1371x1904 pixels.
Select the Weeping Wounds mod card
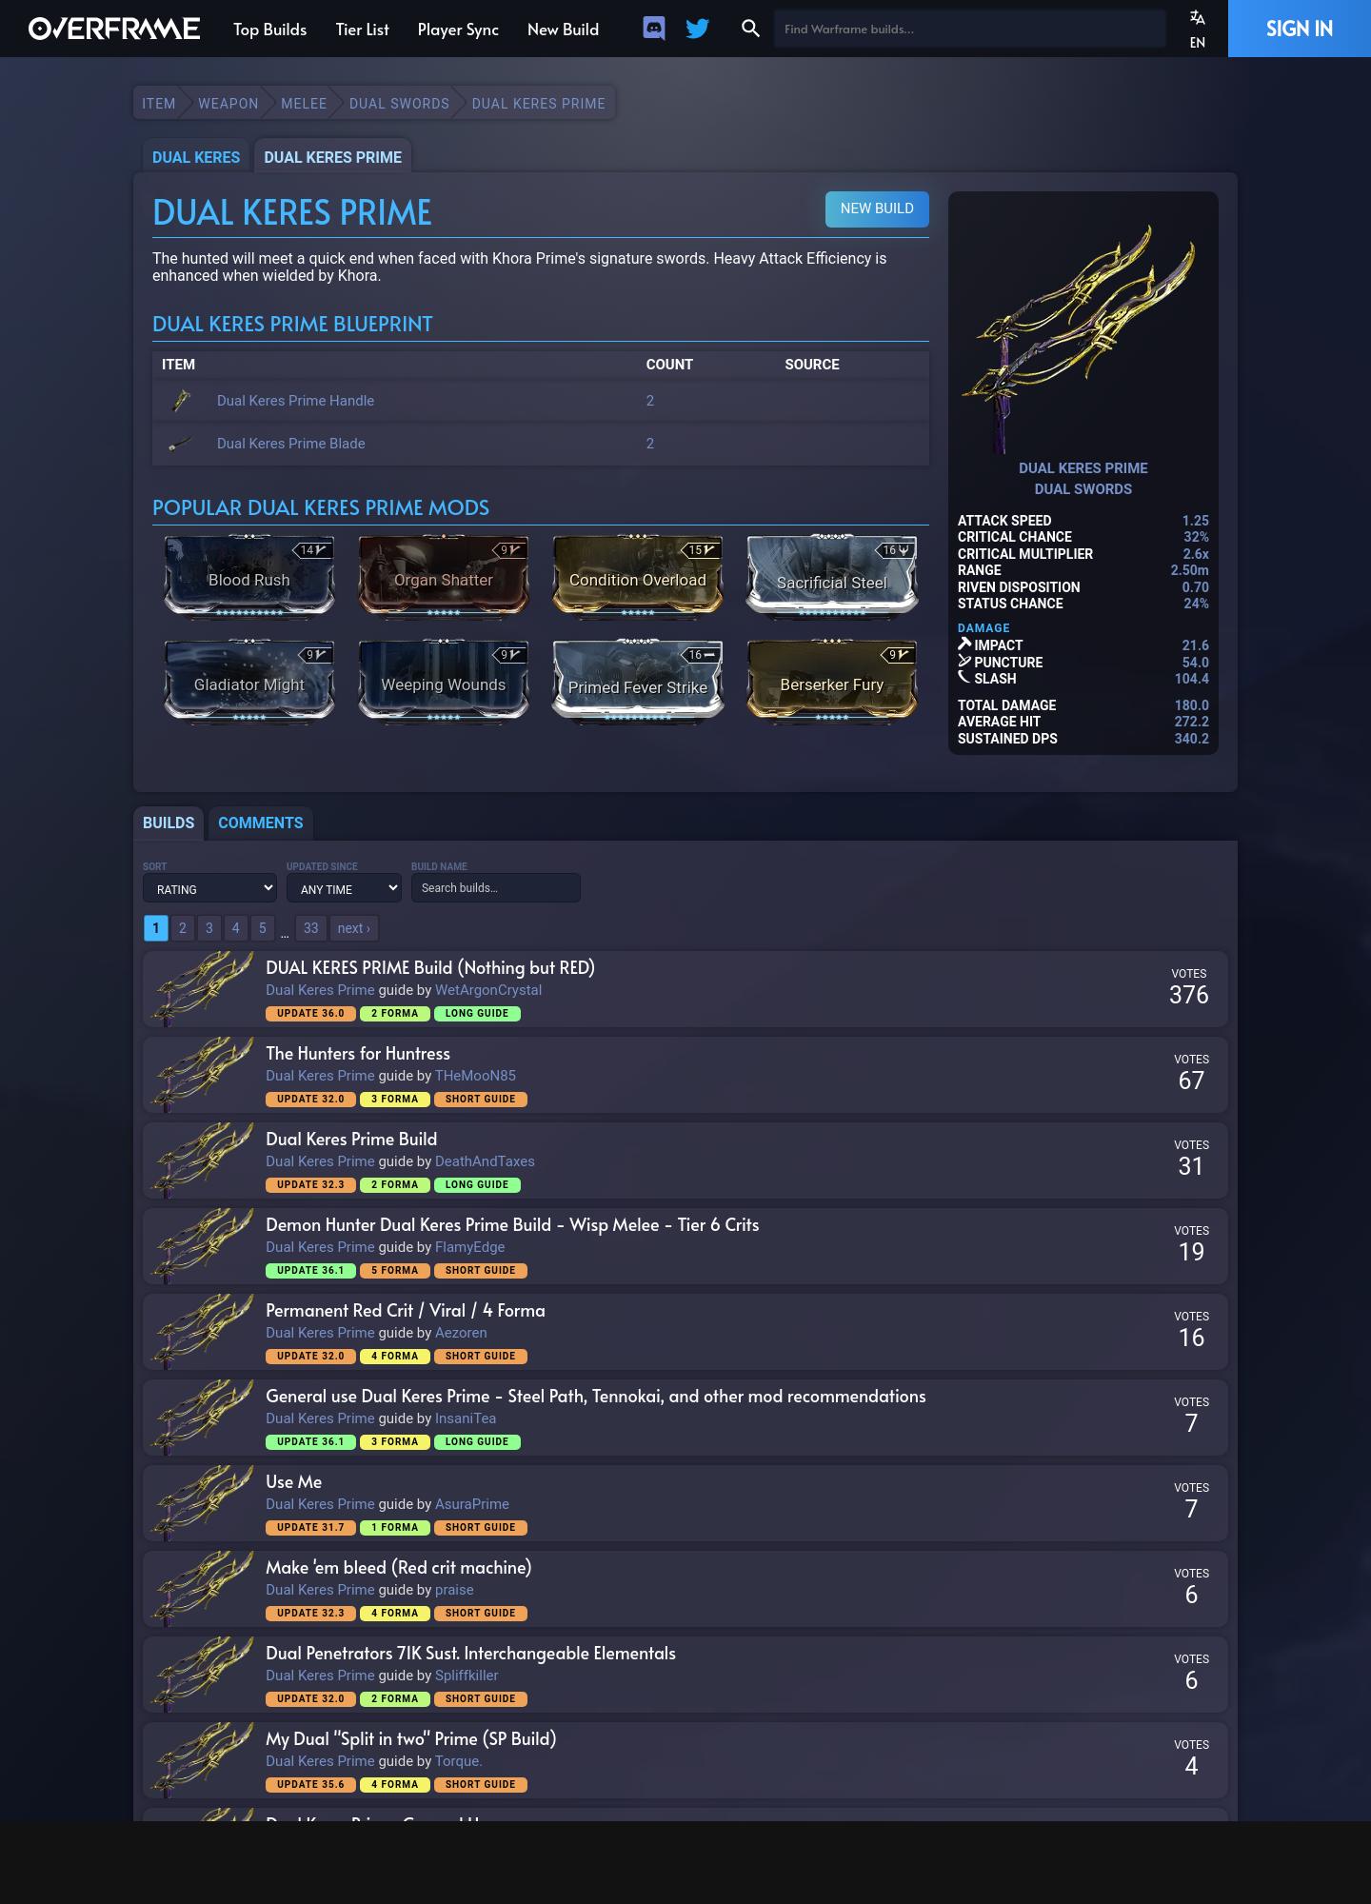444,682
